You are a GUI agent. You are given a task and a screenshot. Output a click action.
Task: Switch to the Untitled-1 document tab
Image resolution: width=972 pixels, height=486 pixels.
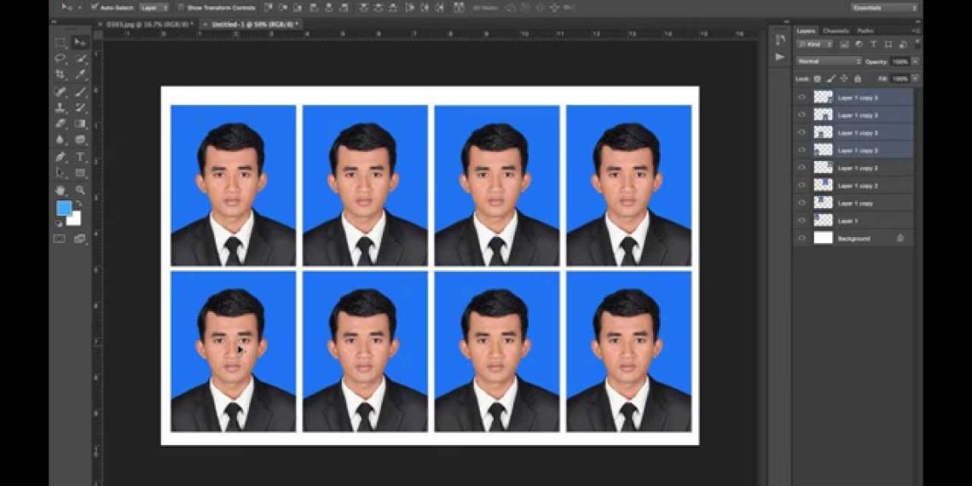[x=255, y=24]
